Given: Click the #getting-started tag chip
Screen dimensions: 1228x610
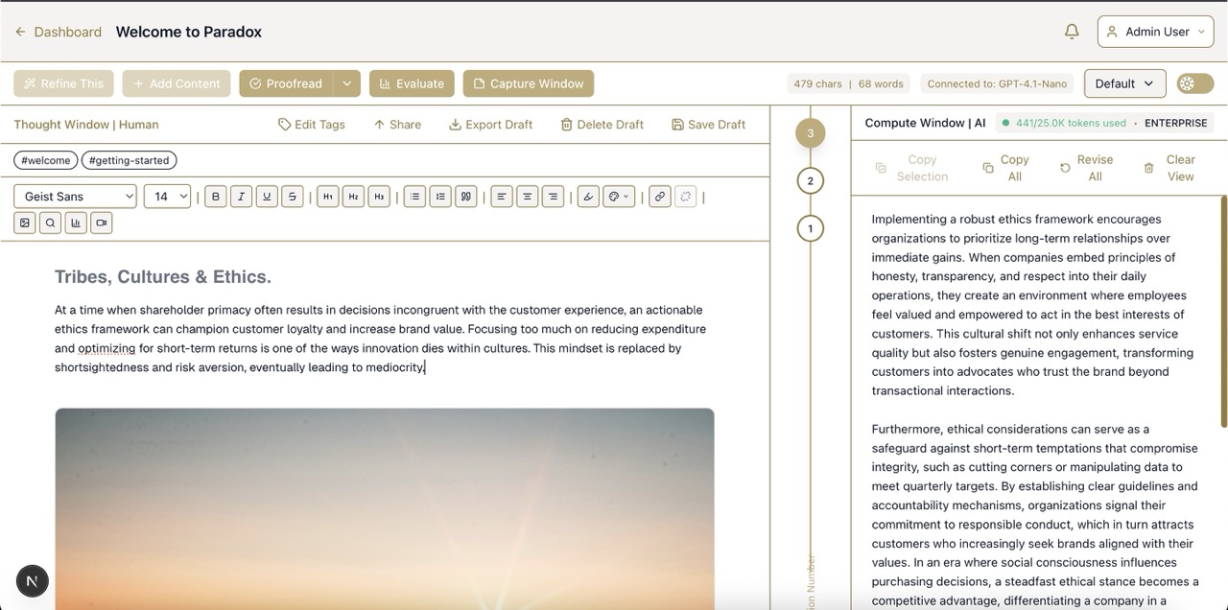Looking at the screenshot, I should [129, 160].
